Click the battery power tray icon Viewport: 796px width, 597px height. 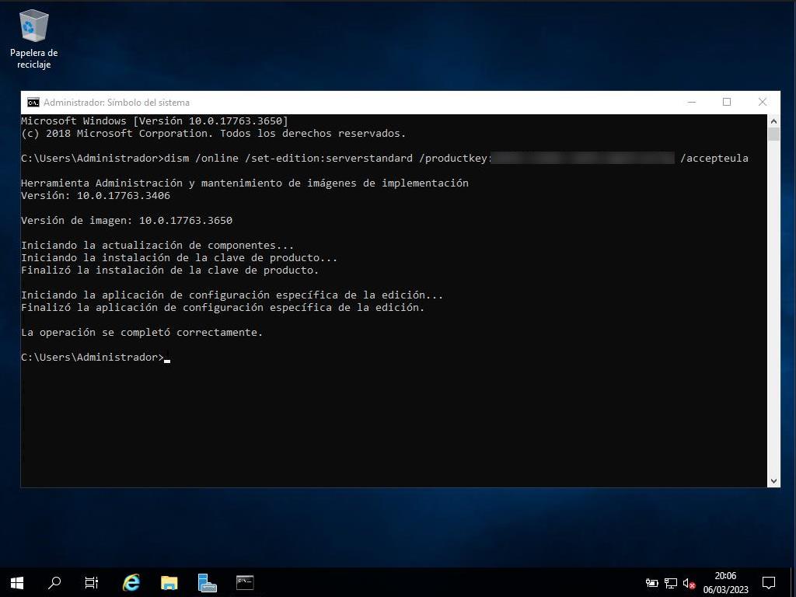[652, 583]
